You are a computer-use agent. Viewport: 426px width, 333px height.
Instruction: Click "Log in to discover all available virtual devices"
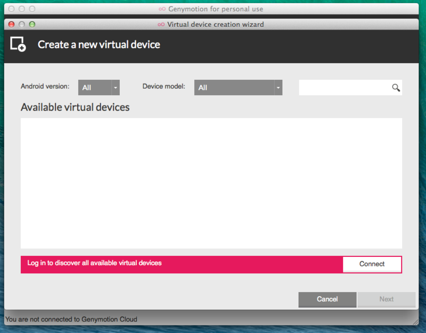point(94,263)
